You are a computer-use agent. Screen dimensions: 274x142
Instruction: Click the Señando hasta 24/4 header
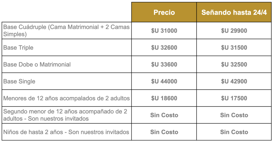click(x=234, y=13)
